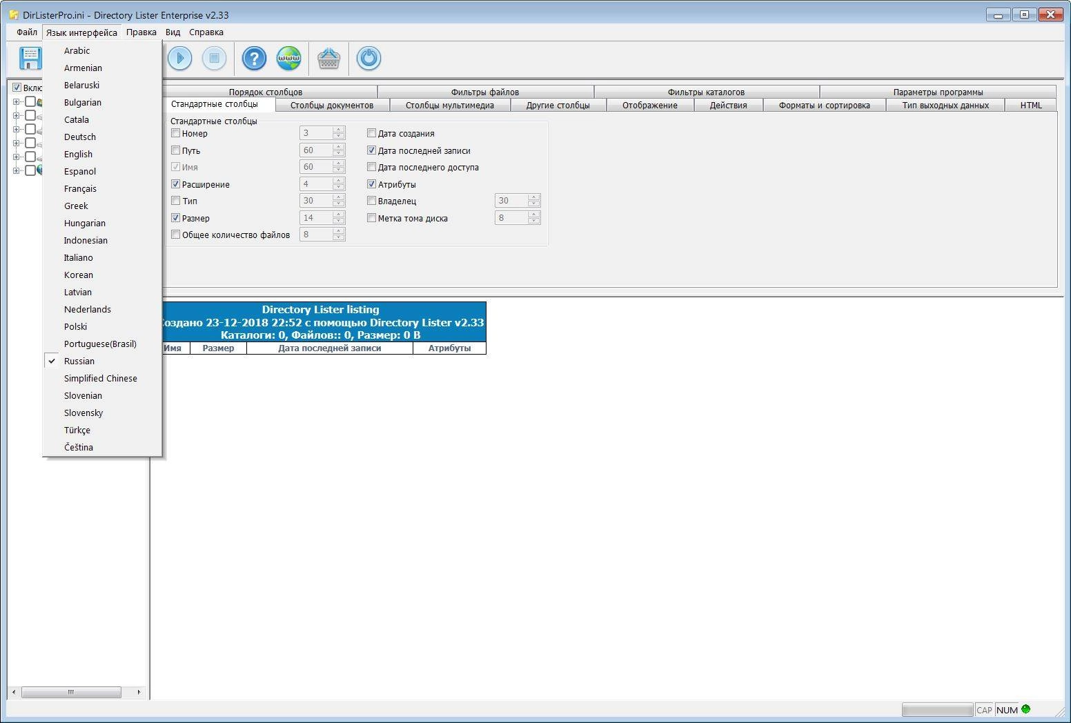Uncheck the Атрибуты checkbox
Image resolution: width=1071 pixels, height=723 pixels.
point(371,184)
